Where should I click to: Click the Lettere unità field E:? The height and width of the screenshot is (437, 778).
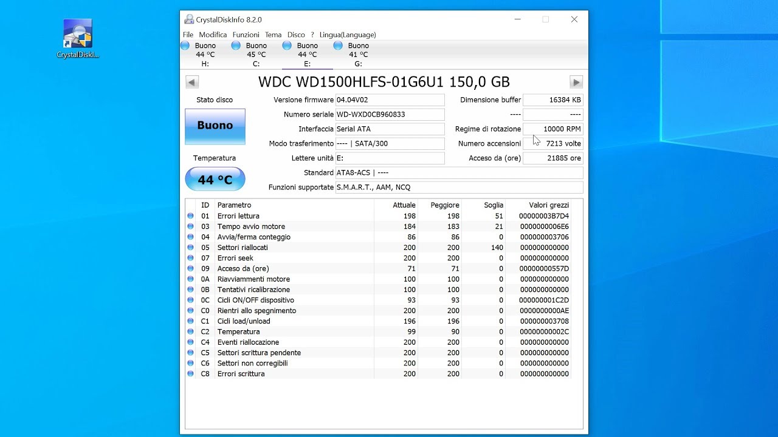(x=390, y=158)
